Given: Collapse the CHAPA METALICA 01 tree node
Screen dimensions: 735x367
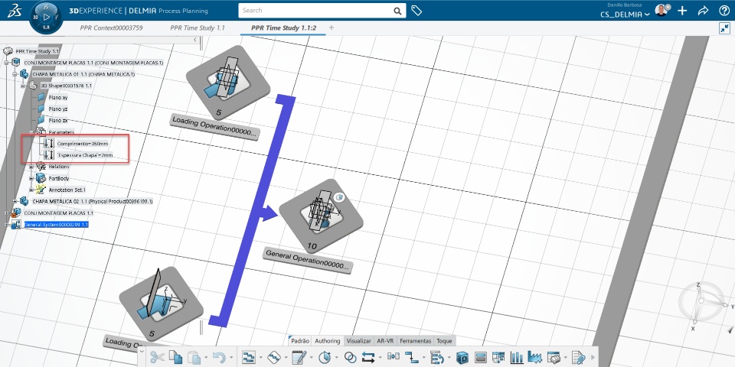Looking at the screenshot, I should 15,74.
